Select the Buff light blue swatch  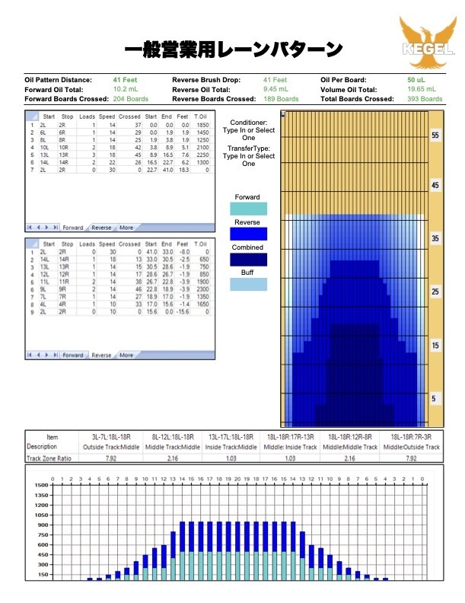coord(248,284)
